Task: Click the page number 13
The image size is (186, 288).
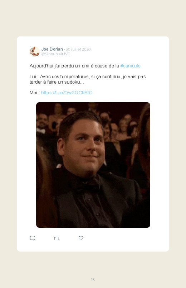Action: coord(93,280)
